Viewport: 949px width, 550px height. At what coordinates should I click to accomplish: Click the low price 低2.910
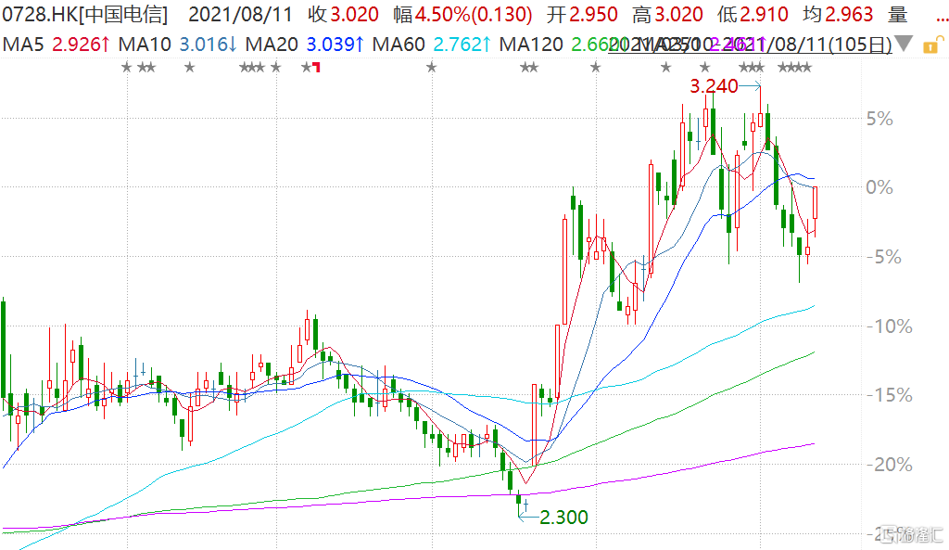pos(753,14)
